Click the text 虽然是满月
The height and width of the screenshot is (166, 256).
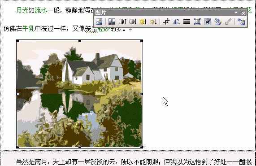coord(31,162)
